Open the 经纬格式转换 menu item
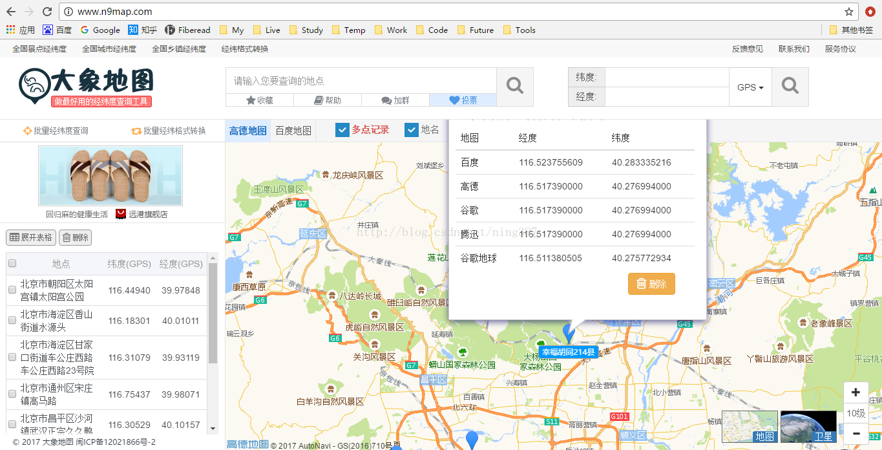The height and width of the screenshot is (450, 882). (245, 48)
